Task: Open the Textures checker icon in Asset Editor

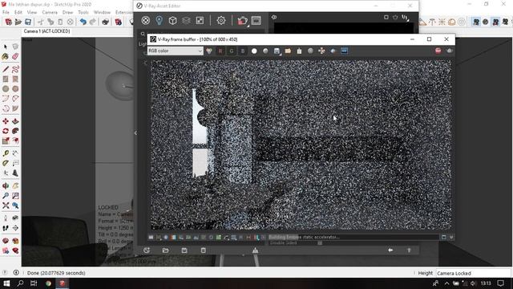Action: (x=200, y=20)
